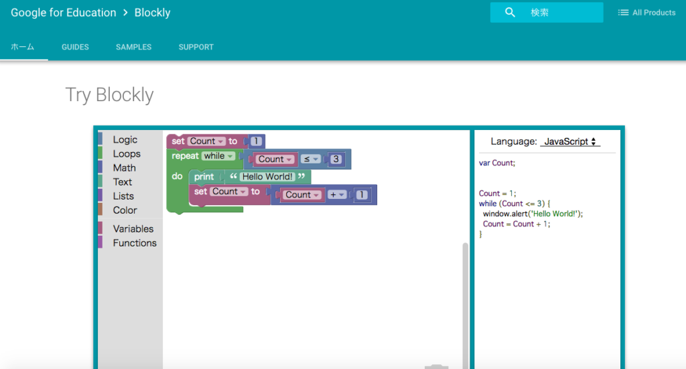Click the Google for Education link
Viewport: 686px width, 369px height.
(x=63, y=13)
